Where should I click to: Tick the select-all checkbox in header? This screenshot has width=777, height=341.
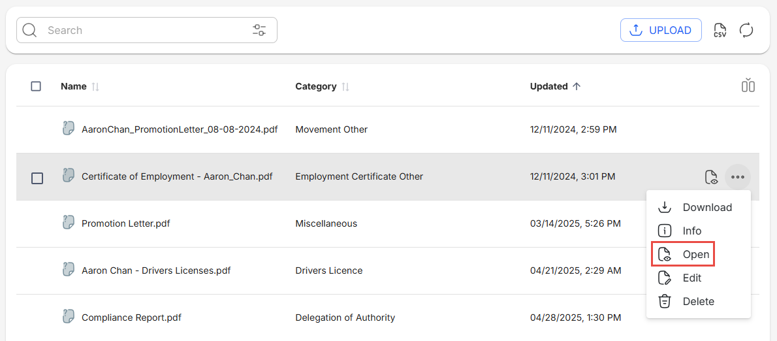(x=36, y=86)
